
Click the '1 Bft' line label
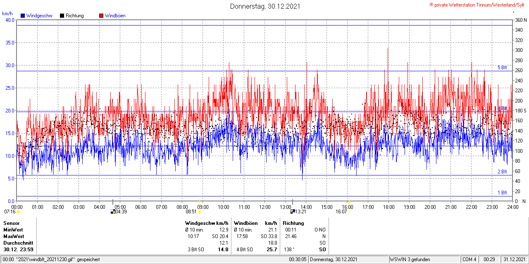pyautogui.click(x=502, y=193)
